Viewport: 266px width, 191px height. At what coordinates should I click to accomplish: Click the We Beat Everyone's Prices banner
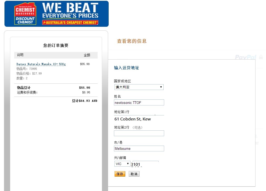[57, 14]
